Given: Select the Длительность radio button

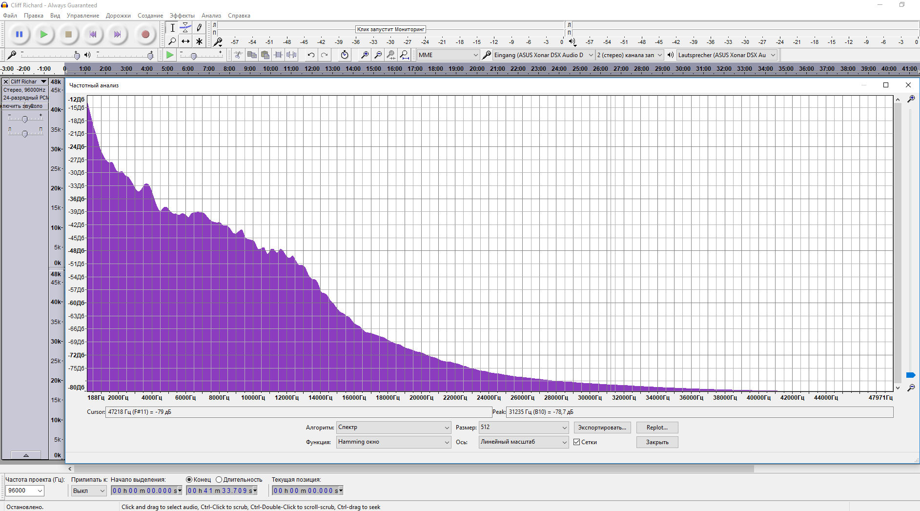Looking at the screenshot, I should [x=219, y=480].
